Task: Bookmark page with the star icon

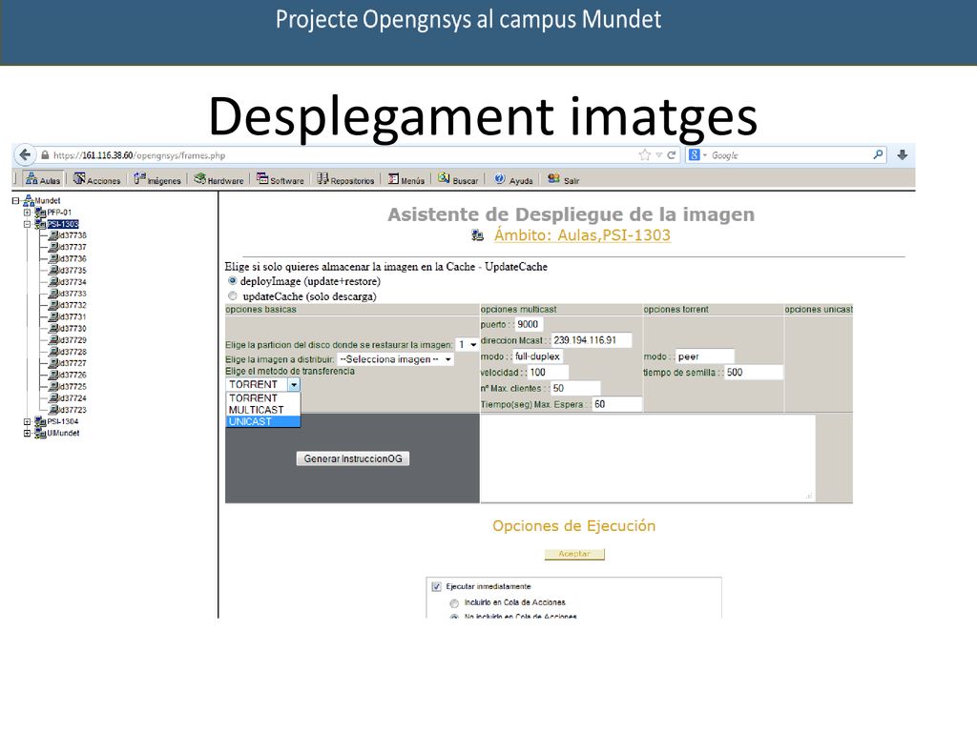Action: (x=644, y=155)
